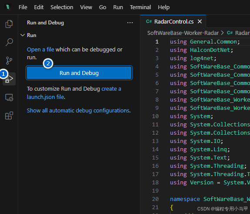Close the RadarControl.cs tab
Viewport: 250px width, 214px height.
(200, 21)
